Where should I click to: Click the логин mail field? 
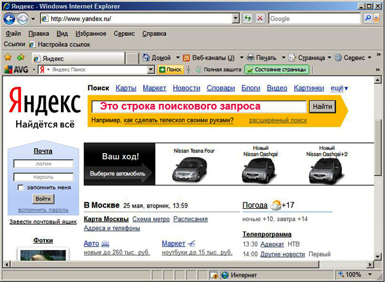pos(44,163)
